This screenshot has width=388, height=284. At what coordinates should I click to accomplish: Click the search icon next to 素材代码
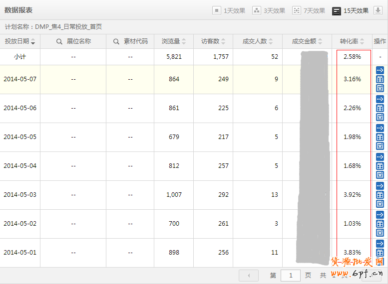tap(116, 41)
